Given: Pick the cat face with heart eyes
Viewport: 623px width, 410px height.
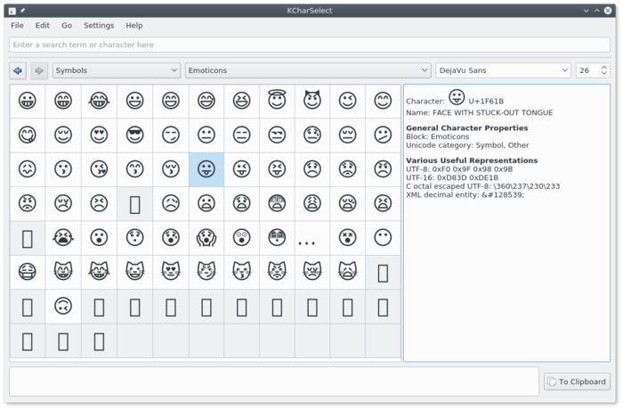Looking at the screenshot, I should (170, 272).
